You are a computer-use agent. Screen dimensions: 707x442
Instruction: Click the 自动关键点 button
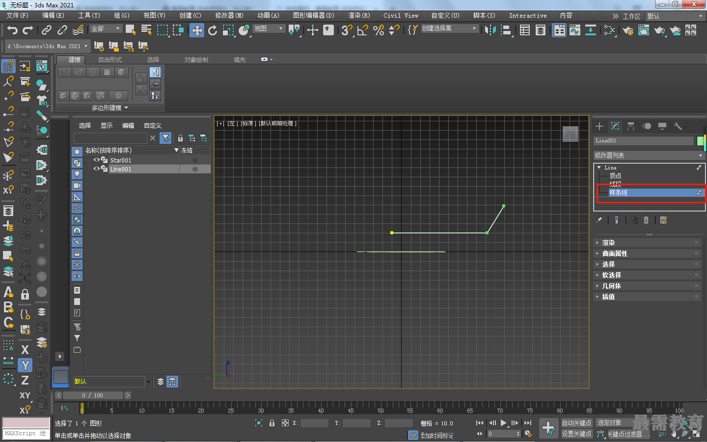pos(576,423)
